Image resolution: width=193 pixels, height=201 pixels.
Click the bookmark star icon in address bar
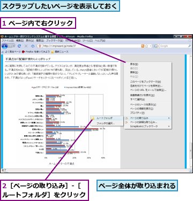(146, 46)
